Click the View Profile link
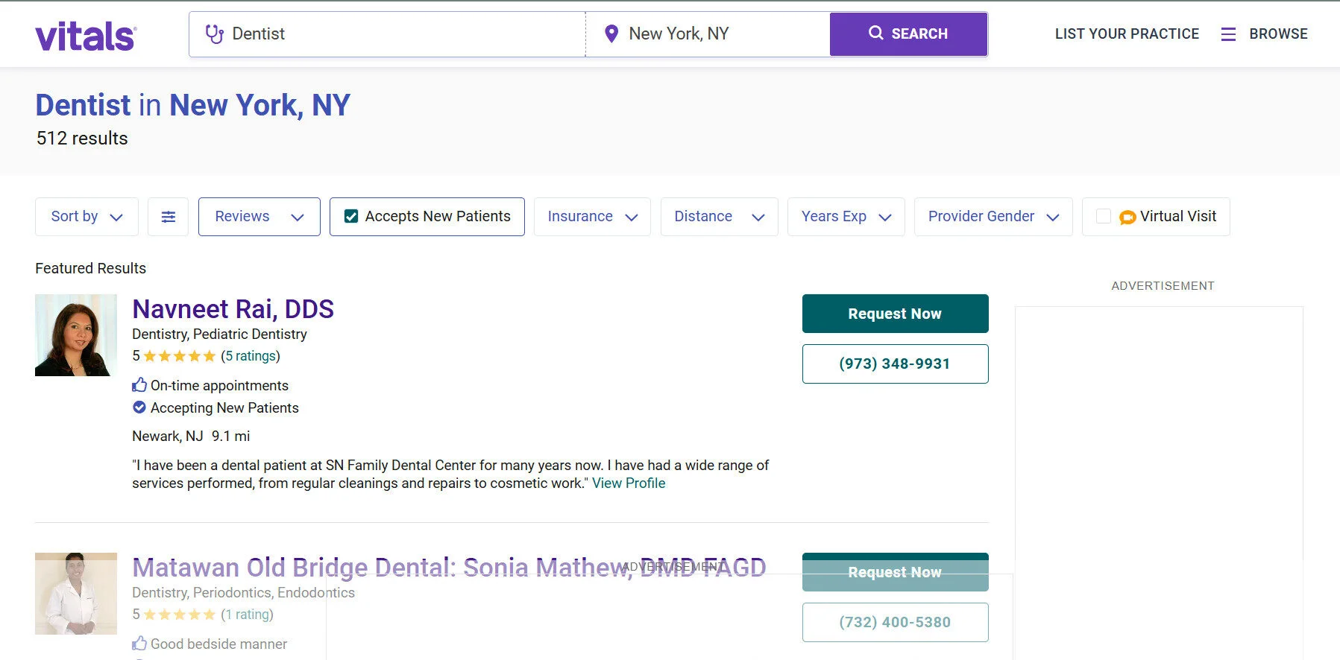 [629, 483]
